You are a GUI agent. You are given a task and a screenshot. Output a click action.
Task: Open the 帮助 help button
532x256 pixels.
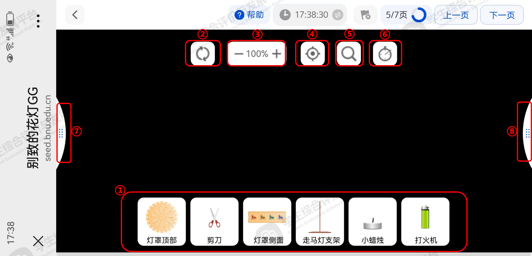tap(249, 15)
